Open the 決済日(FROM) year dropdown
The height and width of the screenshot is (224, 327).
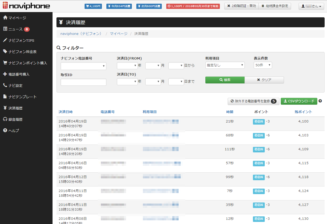(127, 66)
